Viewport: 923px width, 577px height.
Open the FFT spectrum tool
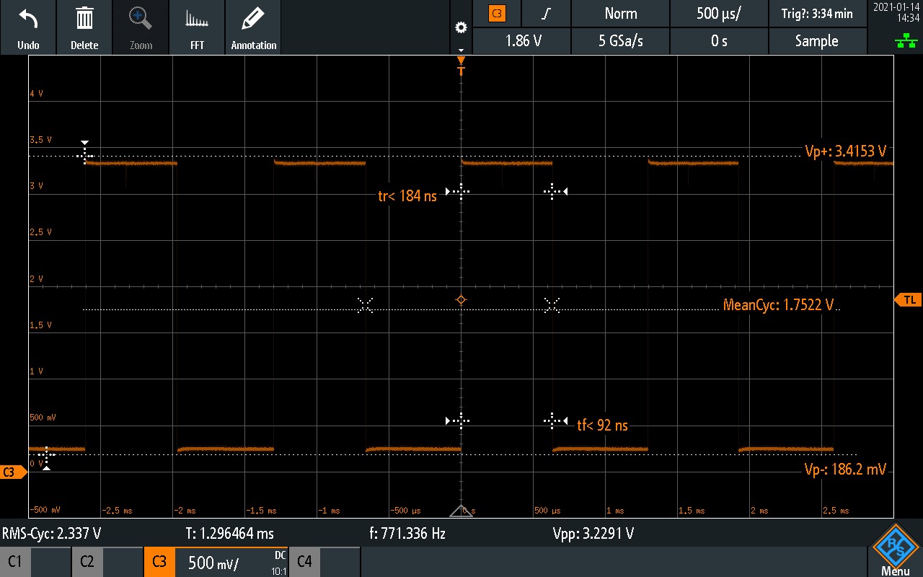click(x=197, y=20)
